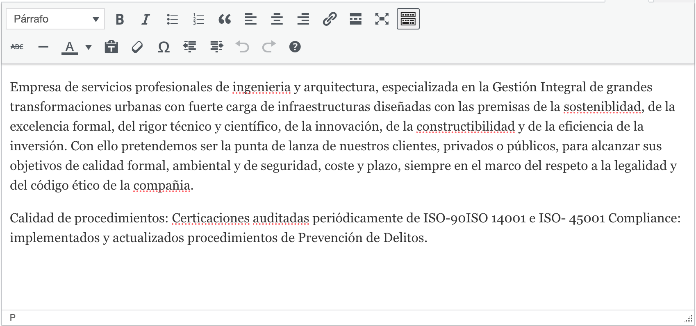The height and width of the screenshot is (326, 696).
Task: Insert a numbered list
Action: tap(198, 19)
